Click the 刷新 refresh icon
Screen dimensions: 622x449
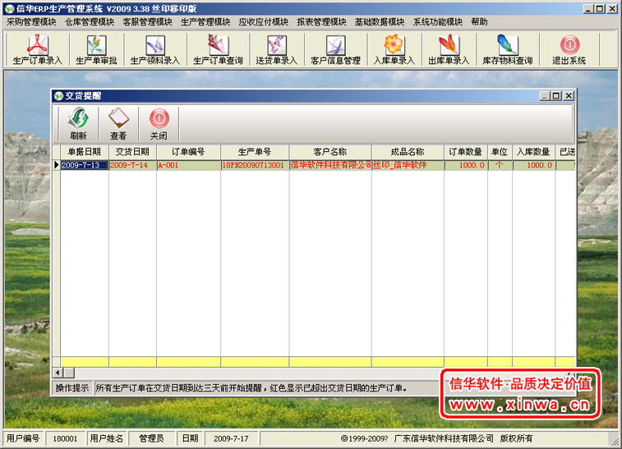tap(78, 123)
